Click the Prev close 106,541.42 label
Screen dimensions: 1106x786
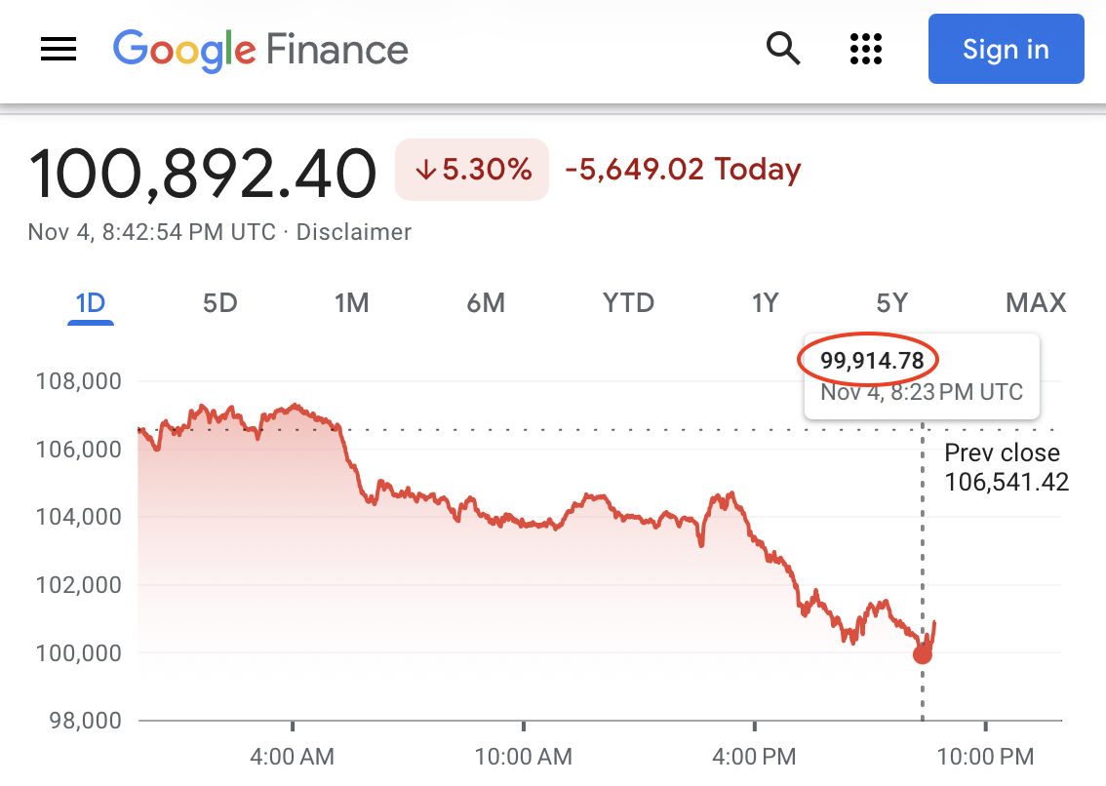[1006, 467]
